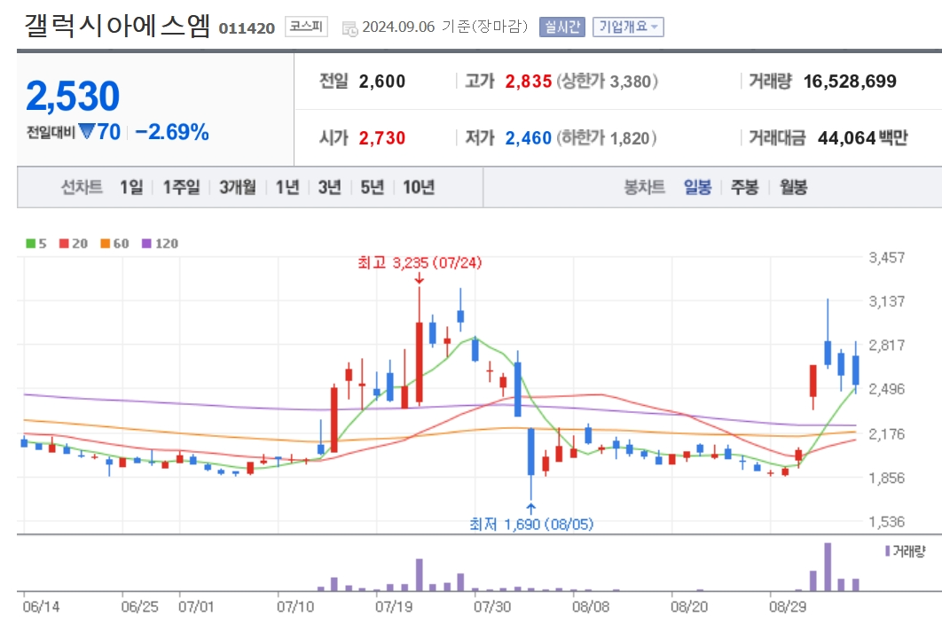Click the calendar icon beside 2024.09.06
The width and height of the screenshot is (942, 631).
[x=349, y=28]
